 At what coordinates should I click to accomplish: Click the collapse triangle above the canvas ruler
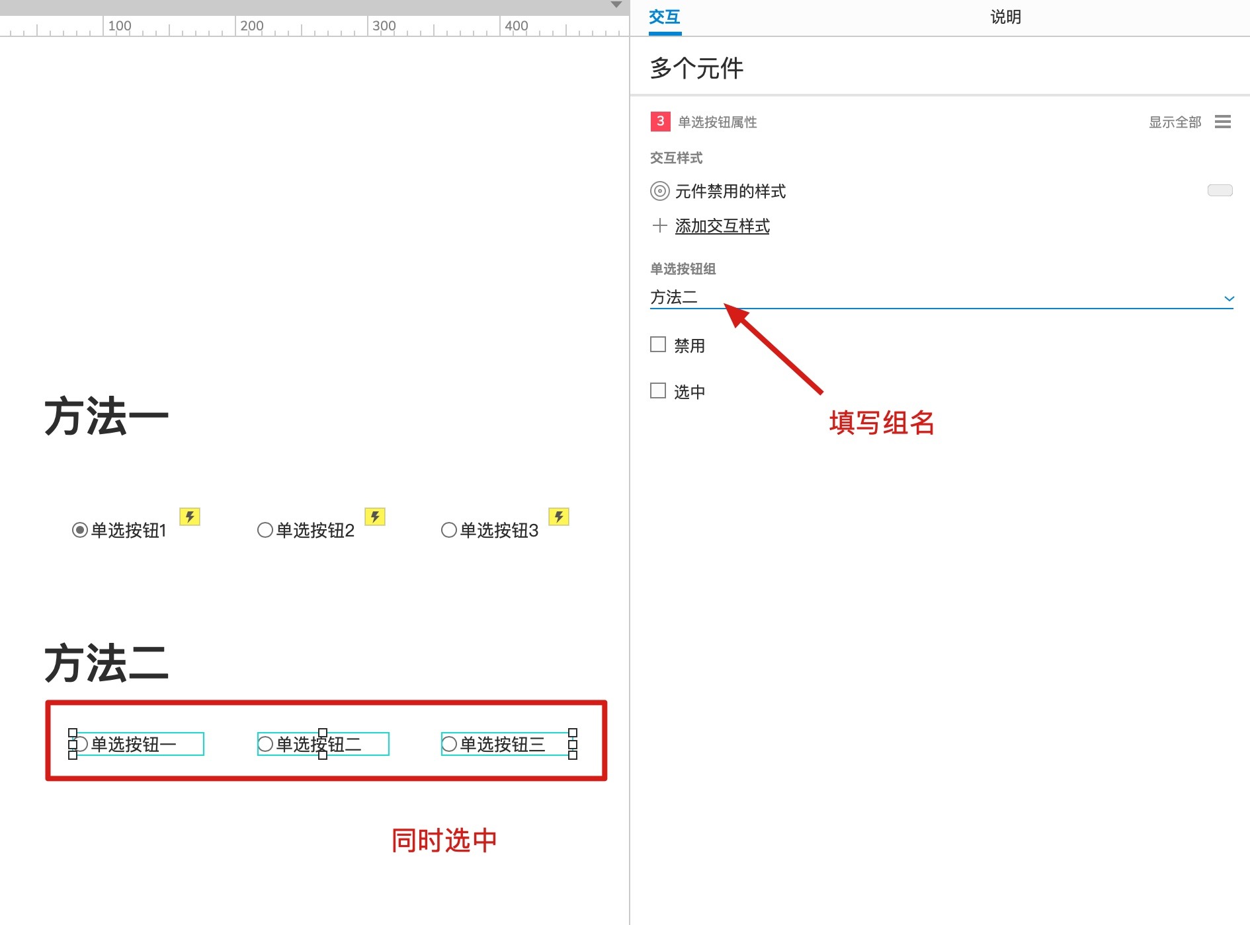pyautogui.click(x=617, y=5)
